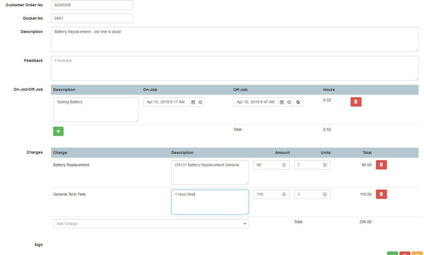Adjust Battery Replacement amount spinner
This screenshot has height=255, width=424.
tap(284, 165)
